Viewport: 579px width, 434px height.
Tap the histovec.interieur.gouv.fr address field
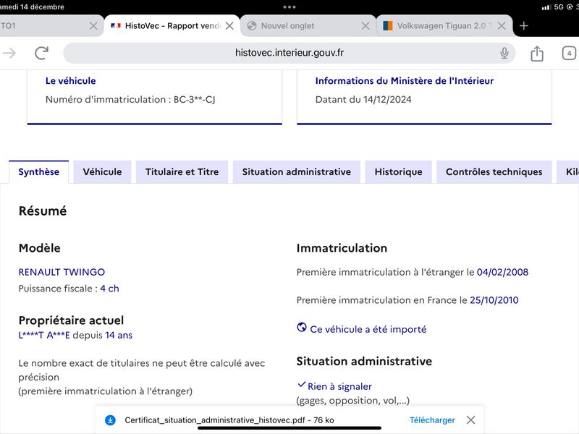click(289, 53)
